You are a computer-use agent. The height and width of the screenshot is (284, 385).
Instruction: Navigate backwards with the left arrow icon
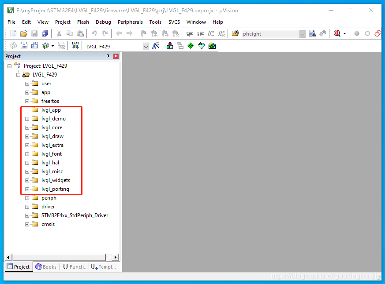point(119,33)
